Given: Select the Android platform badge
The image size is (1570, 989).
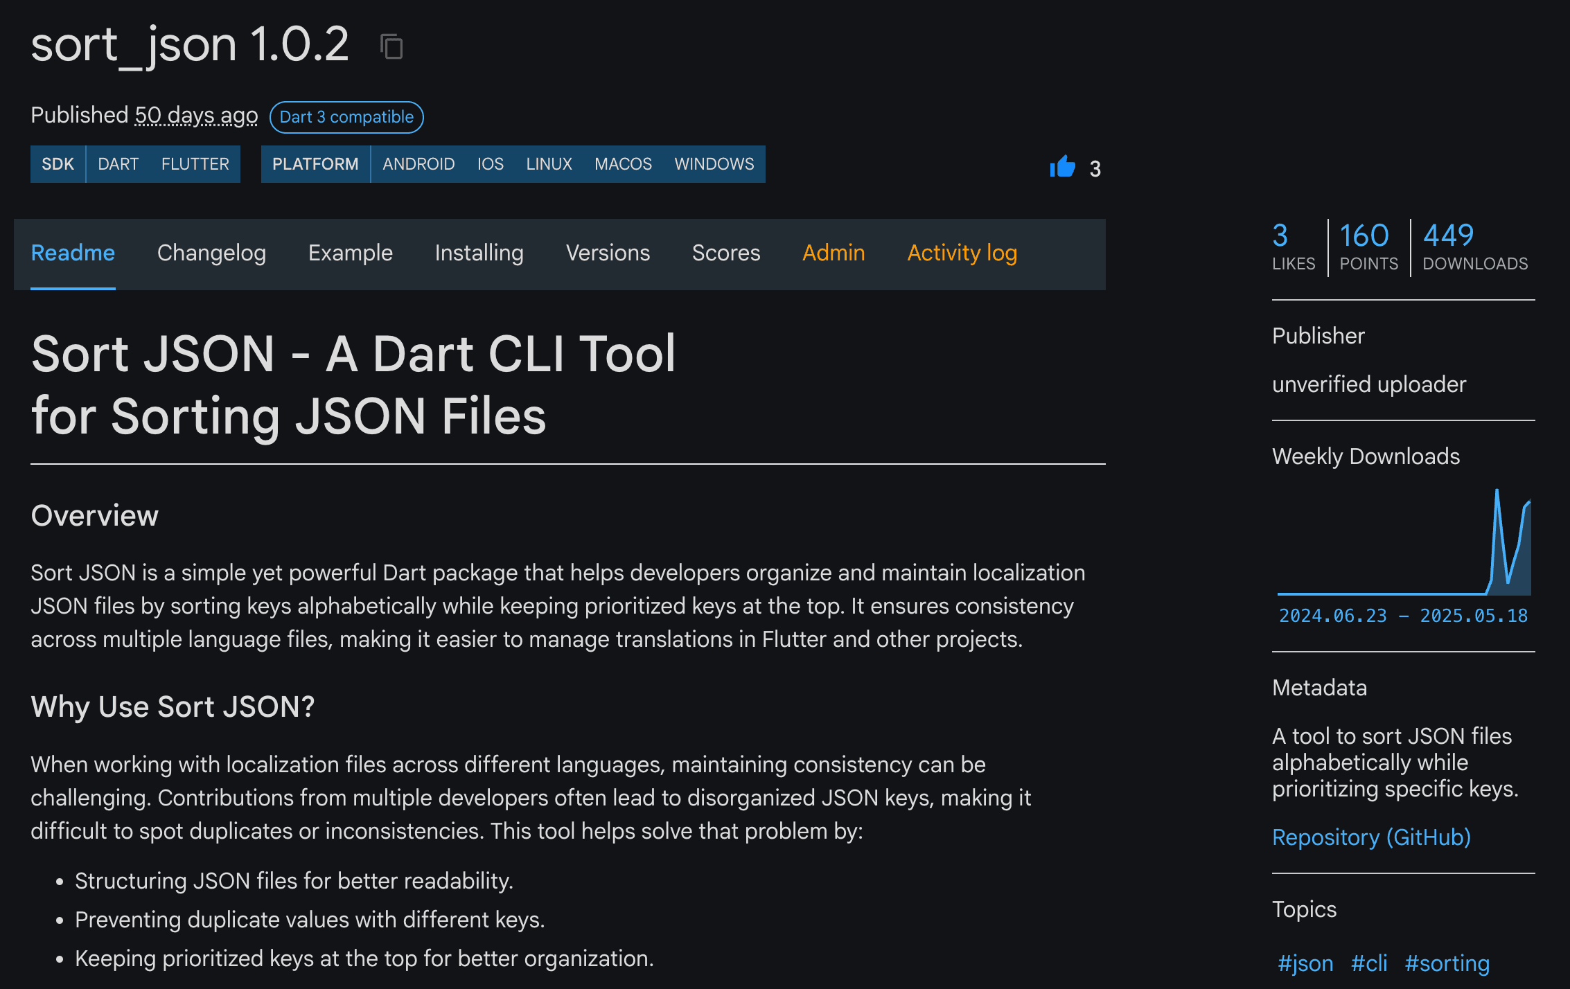Looking at the screenshot, I should click(x=418, y=164).
